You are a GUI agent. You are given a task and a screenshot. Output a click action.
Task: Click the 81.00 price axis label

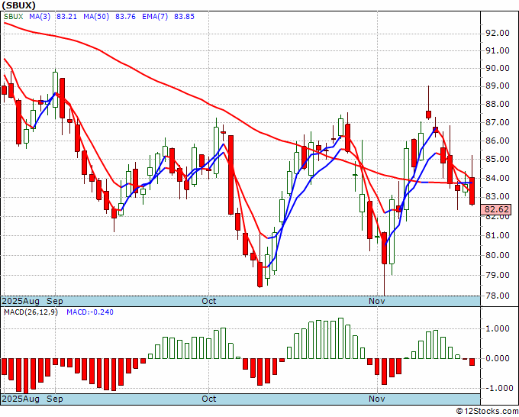(x=497, y=235)
